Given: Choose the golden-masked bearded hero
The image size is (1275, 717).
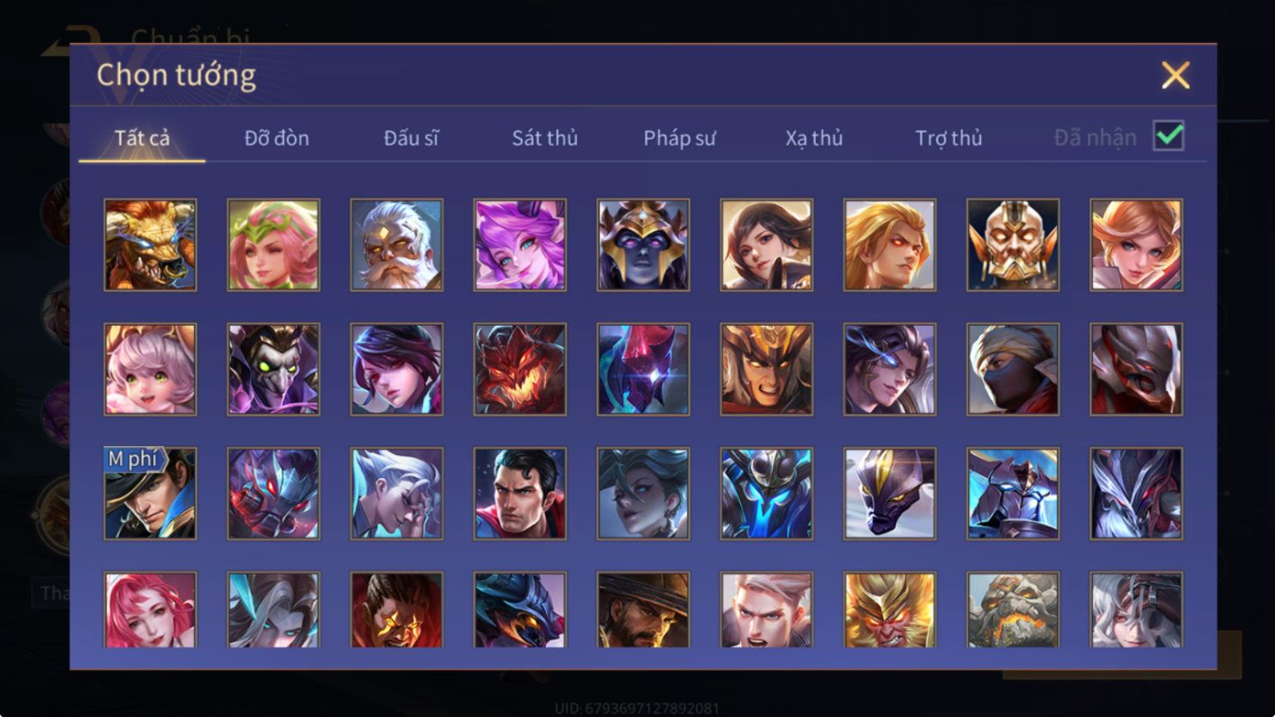Looking at the screenshot, I should click(x=1013, y=245).
